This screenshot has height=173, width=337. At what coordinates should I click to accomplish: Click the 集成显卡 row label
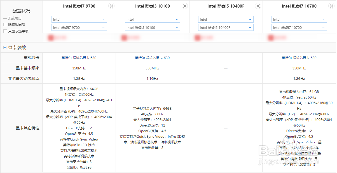coord(31,58)
